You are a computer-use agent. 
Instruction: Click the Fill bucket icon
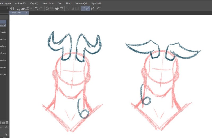coord(57,8)
